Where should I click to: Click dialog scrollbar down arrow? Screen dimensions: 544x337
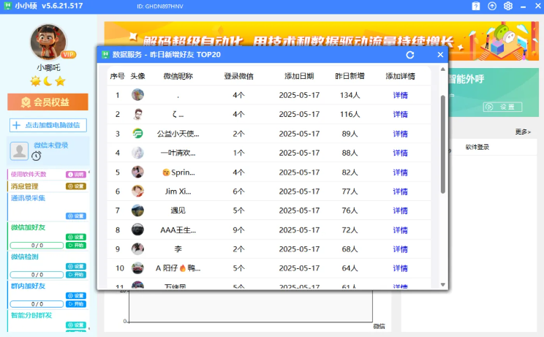442,284
